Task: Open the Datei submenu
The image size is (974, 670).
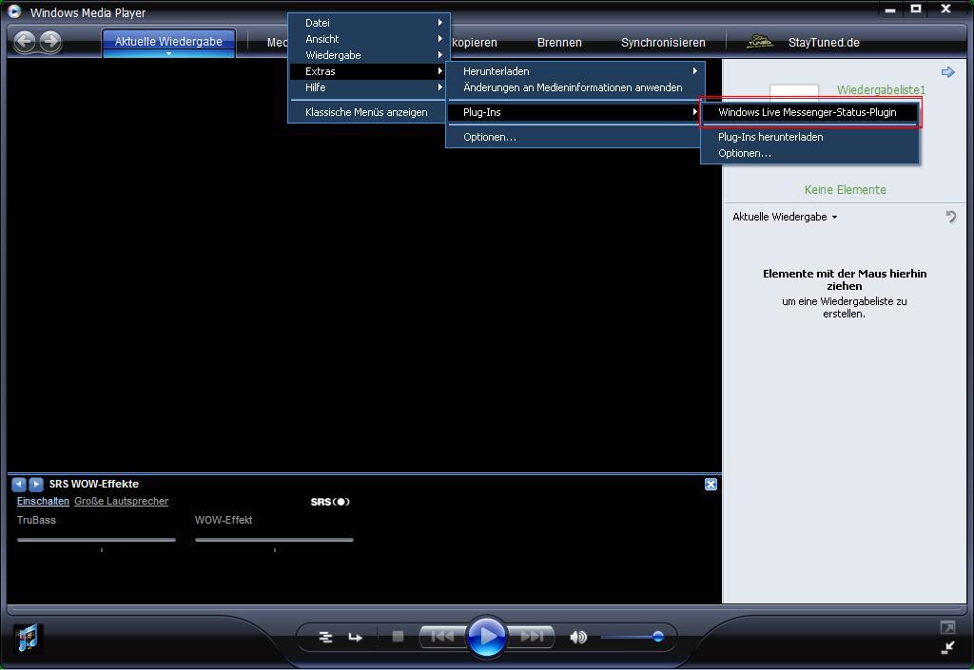Action: 369,23
